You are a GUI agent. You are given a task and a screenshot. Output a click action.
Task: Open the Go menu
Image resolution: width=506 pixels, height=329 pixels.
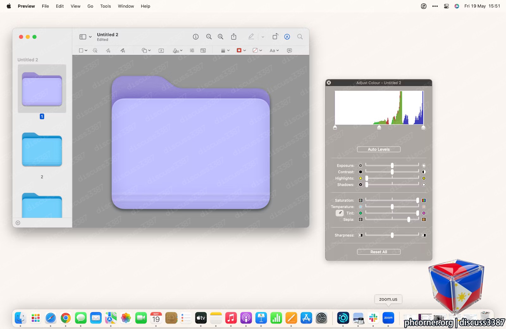click(x=90, y=6)
